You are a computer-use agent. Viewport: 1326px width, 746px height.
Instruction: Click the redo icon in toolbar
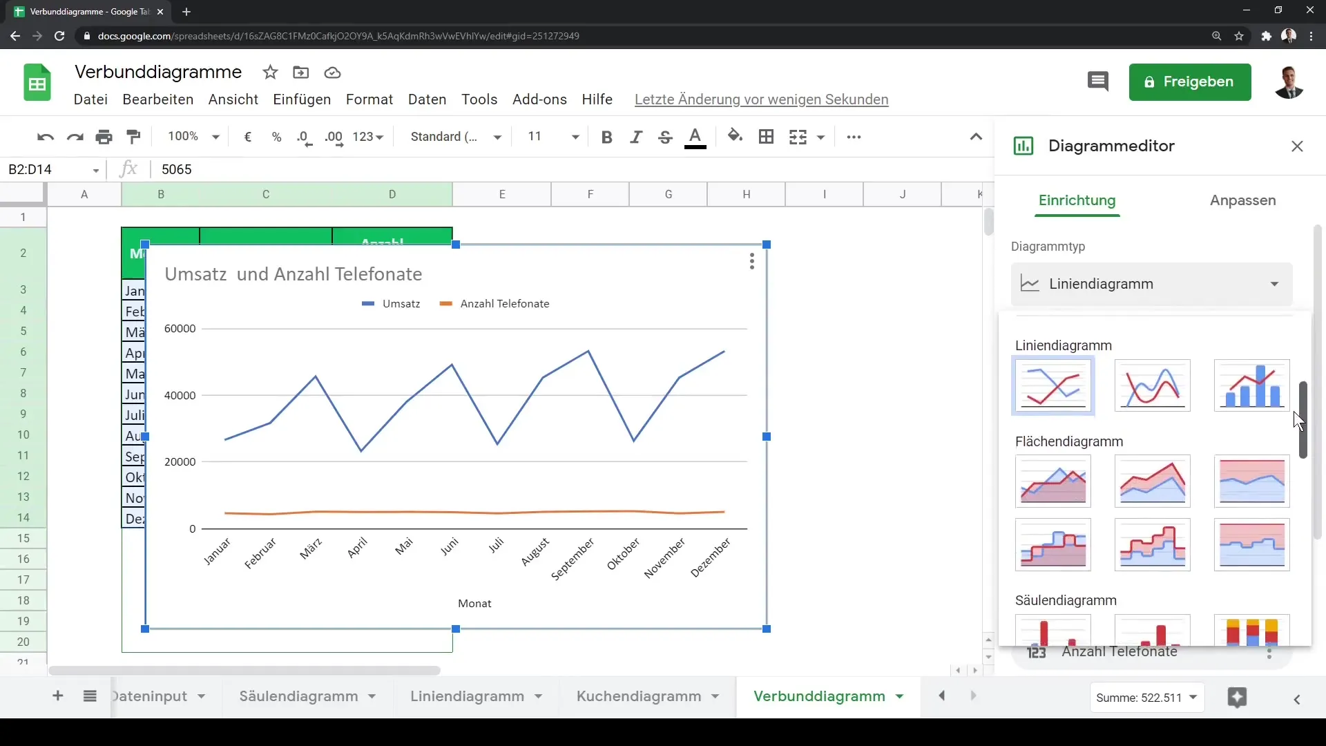click(x=75, y=137)
